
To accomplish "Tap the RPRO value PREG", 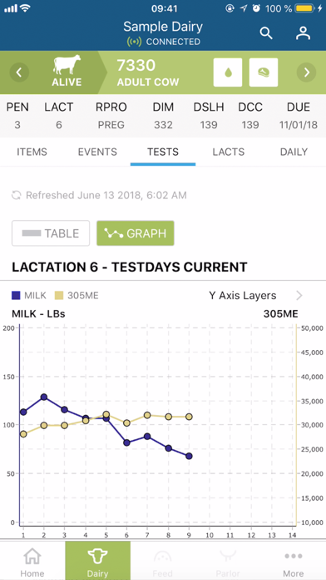I will pyautogui.click(x=111, y=125).
